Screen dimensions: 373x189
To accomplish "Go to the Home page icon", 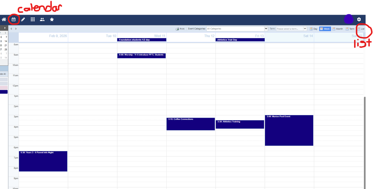I will pyautogui.click(x=4, y=19).
